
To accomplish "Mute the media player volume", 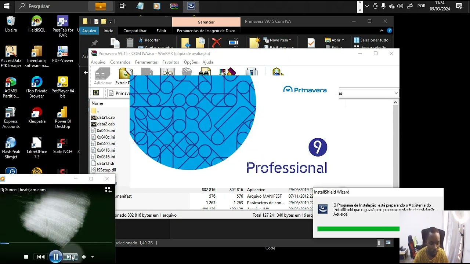I will point(84,257).
